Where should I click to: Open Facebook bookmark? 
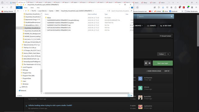click(173, 11)
